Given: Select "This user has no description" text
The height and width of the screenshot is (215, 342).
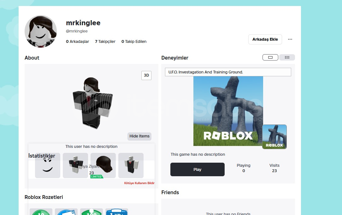Looking at the screenshot, I should click(x=91, y=147).
